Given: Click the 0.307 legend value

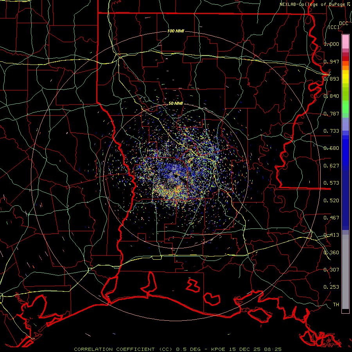Looking at the screenshot, I should [x=331, y=270].
